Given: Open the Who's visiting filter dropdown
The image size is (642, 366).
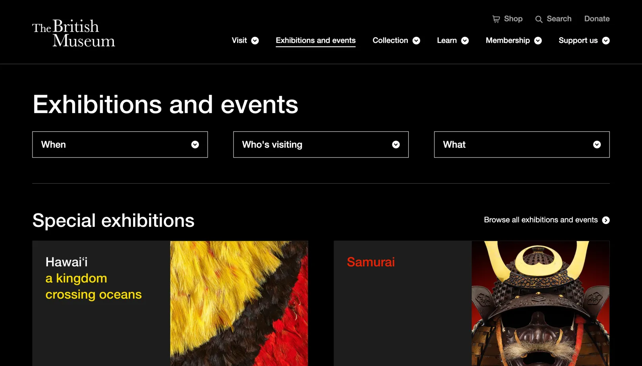Looking at the screenshot, I should pos(321,144).
